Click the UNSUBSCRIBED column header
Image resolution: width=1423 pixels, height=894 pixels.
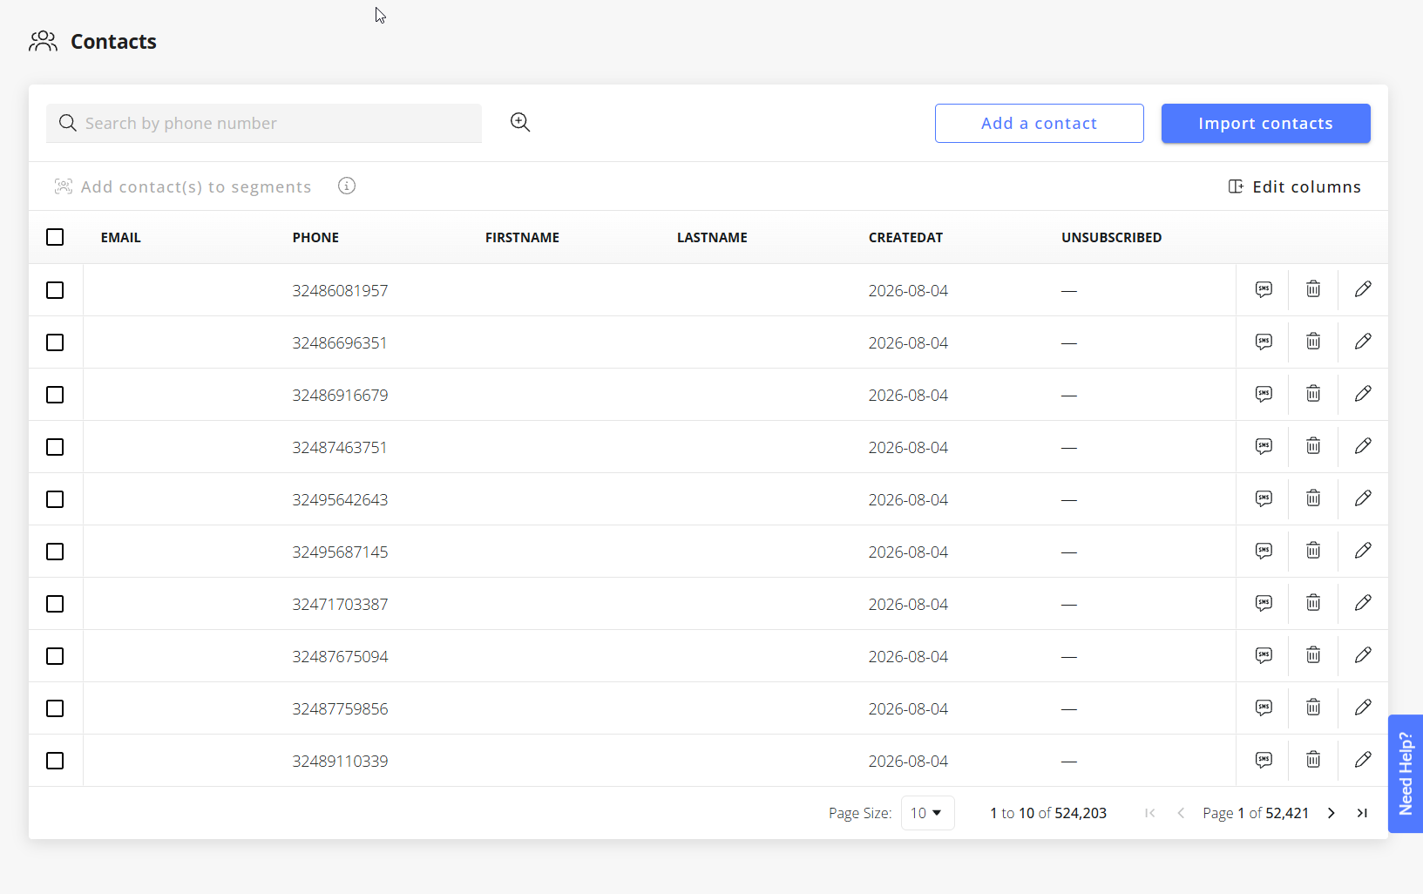(x=1111, y=237)
